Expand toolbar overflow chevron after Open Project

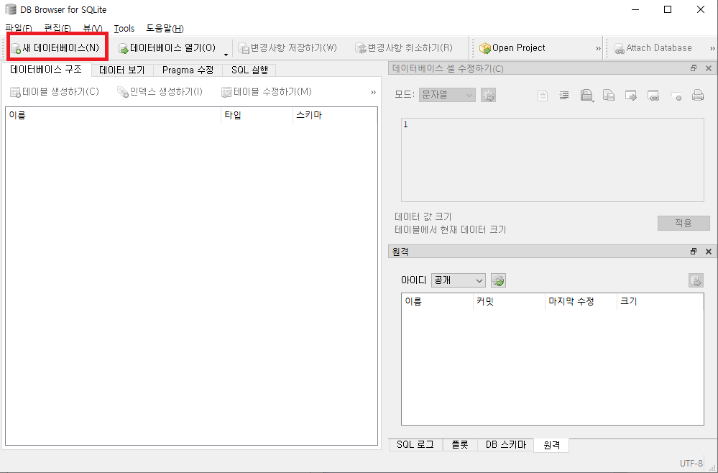(598, 48)
